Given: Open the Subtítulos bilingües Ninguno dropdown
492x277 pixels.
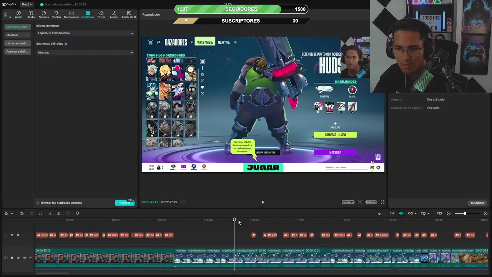Looking at the screenshot, I should 85,52.
